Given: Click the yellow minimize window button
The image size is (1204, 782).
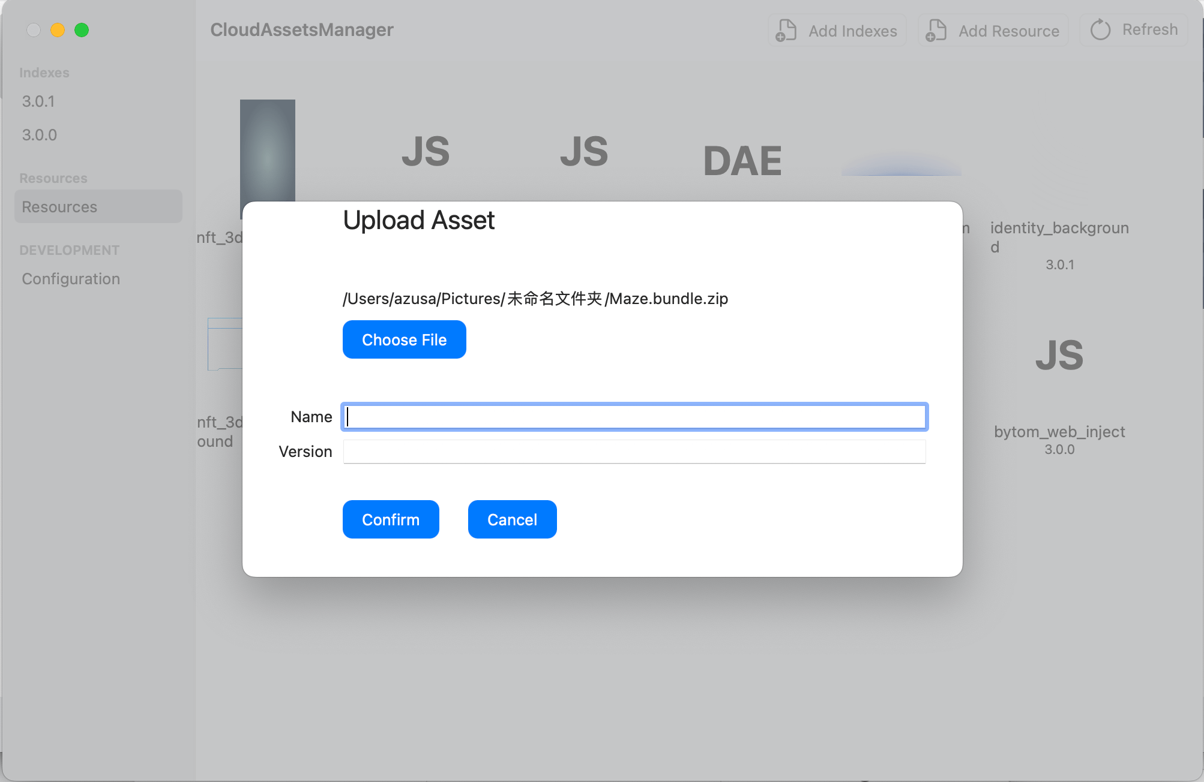Looking at the screenshot, I should (x=58, y=30).
